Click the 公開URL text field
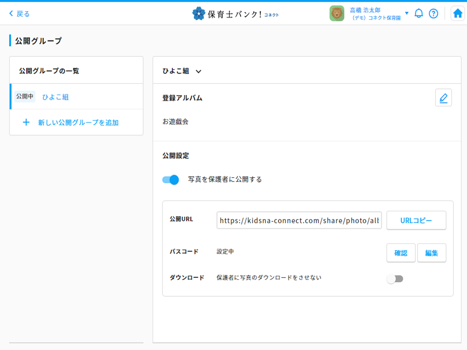Image resolution: width=467 pixels, height=350 pixels. 299,221
